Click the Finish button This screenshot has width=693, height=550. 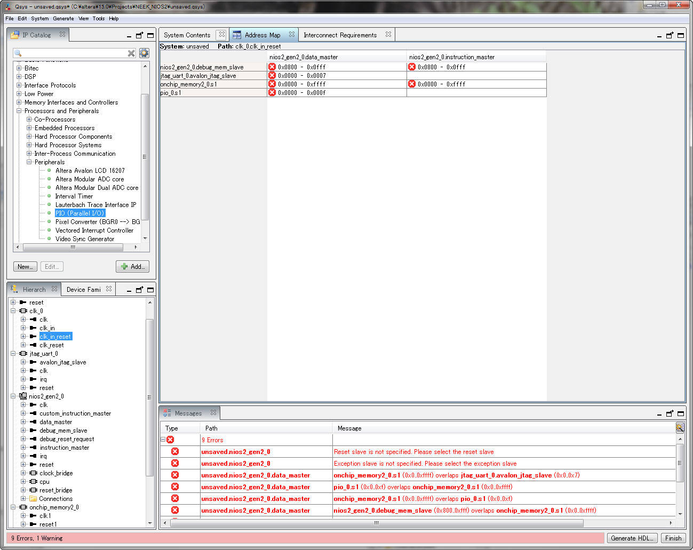[673, 538]
